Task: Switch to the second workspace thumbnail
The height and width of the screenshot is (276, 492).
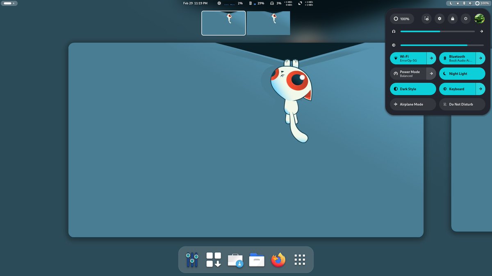Action: click(x=268, y=23)
